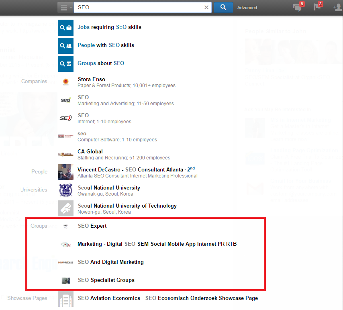Select Groups about SEO suggestion
Image resolution: width=343 pixels, height=310 pixels.
101,63
